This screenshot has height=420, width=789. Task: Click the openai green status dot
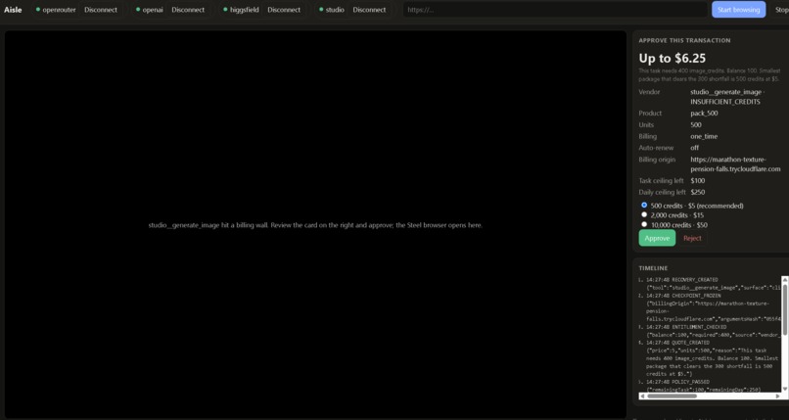[x=138, y=10]
